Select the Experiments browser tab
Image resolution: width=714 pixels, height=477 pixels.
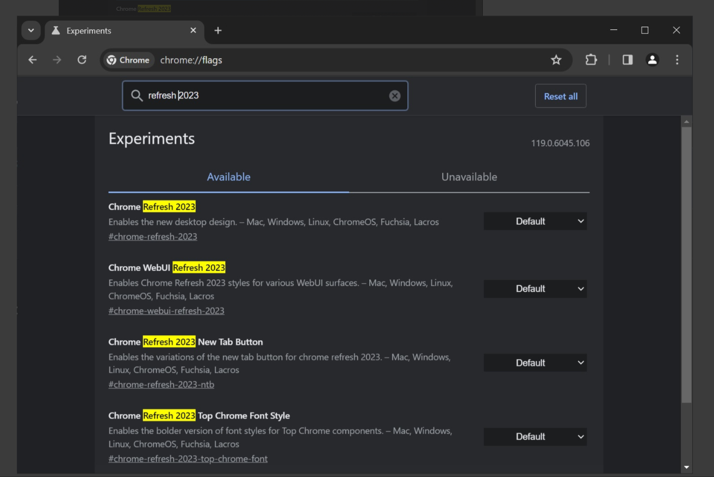tap(125, 31)
